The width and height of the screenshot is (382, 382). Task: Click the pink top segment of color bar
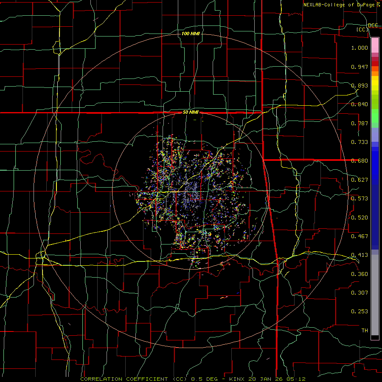pyautogui.click(x=375, y=45)
